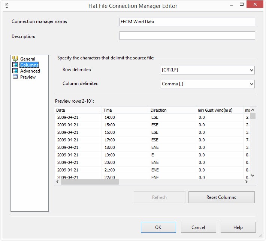Confirm with the OK button
The width and height of the screenshot is (266, 241).
point(158,227)
